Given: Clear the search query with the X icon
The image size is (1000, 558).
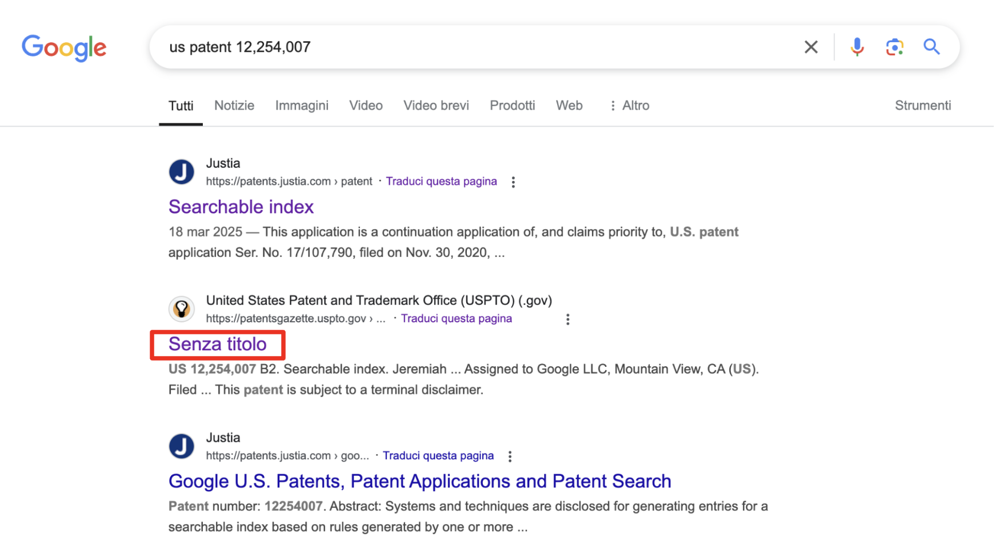Looking at the screenshot, I should [811, 47].
